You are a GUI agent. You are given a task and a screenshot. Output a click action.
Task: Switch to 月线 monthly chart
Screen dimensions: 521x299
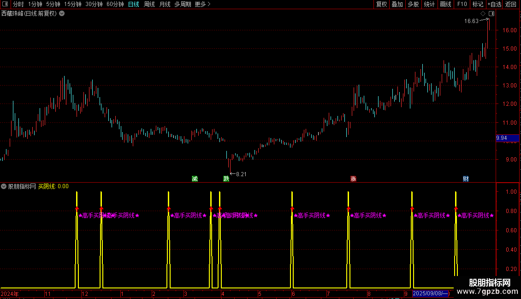click(x=165, y=4)
